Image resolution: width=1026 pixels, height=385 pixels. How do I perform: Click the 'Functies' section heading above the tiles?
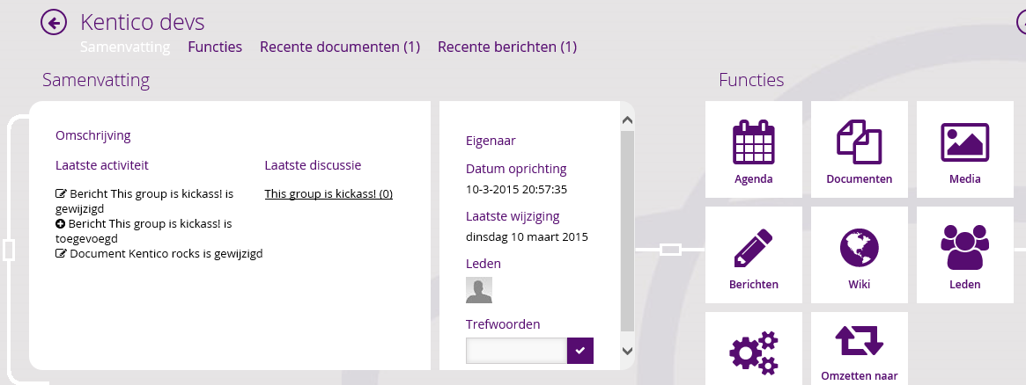pos(751,80)
